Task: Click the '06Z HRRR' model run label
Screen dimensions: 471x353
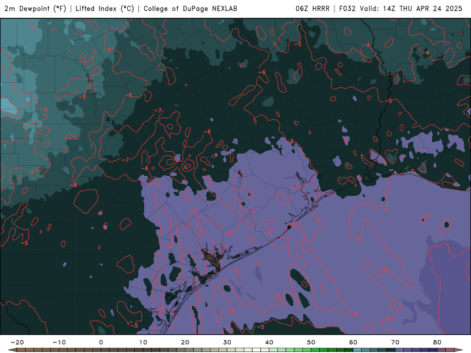Action: 313,8
